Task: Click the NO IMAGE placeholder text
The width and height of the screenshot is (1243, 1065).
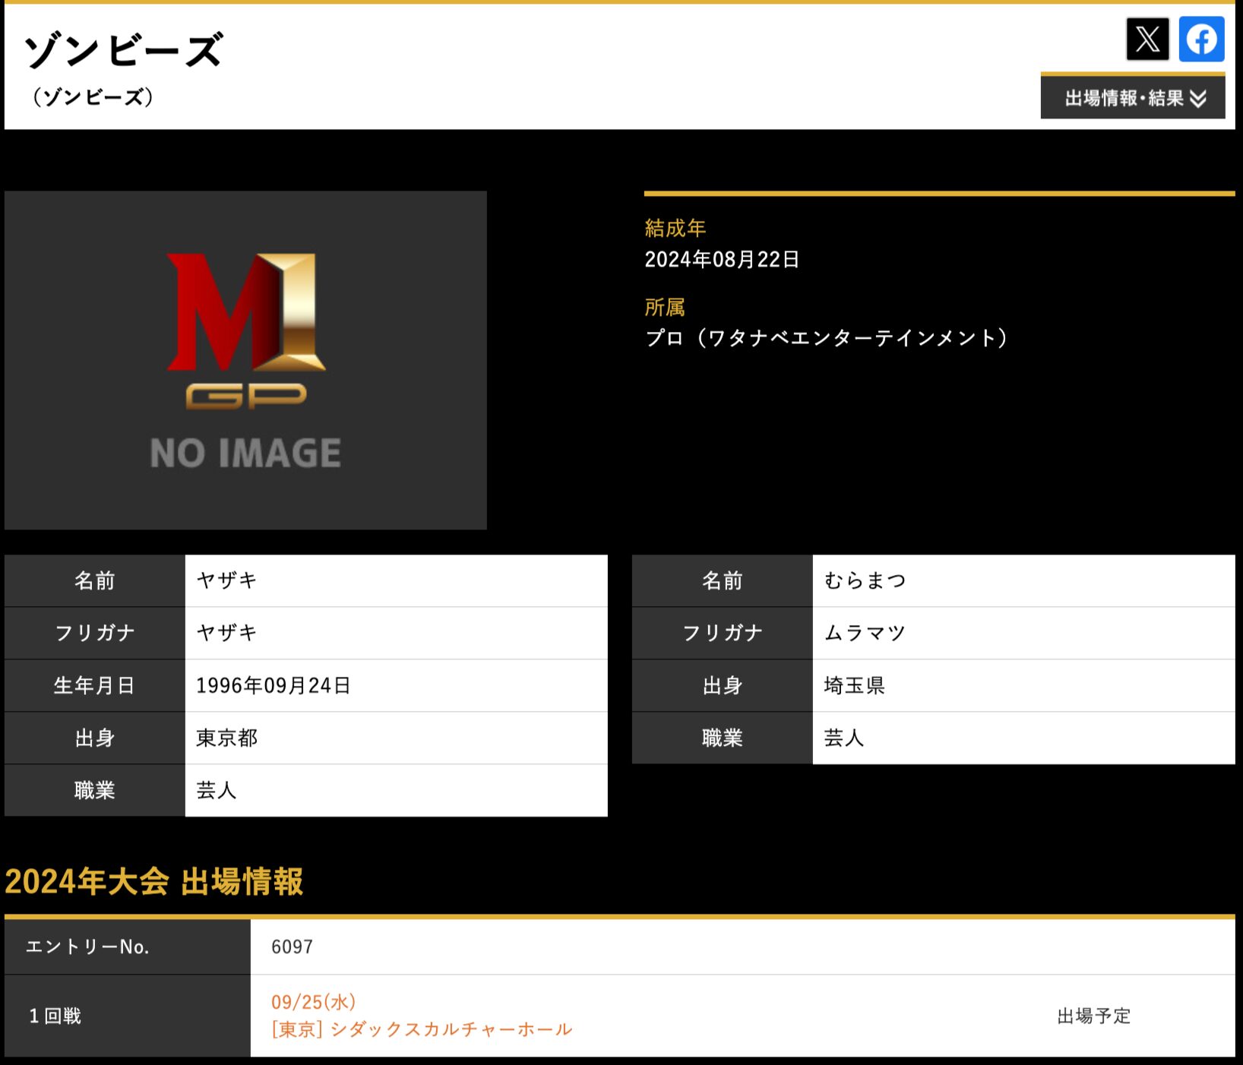Action: pos(245,453)
